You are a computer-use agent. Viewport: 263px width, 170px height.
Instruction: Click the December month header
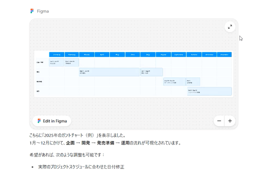(x=224, y=55)
